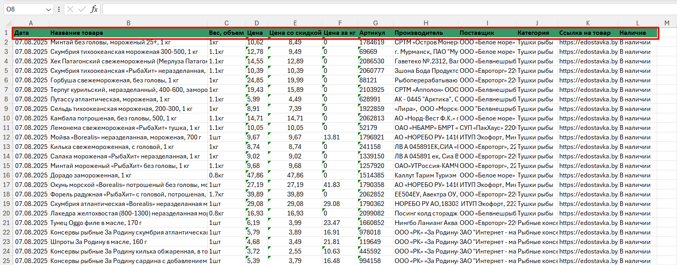The image size is (677, 265).
Task: Select article number cell 1514385
Action: click(376, 175)
